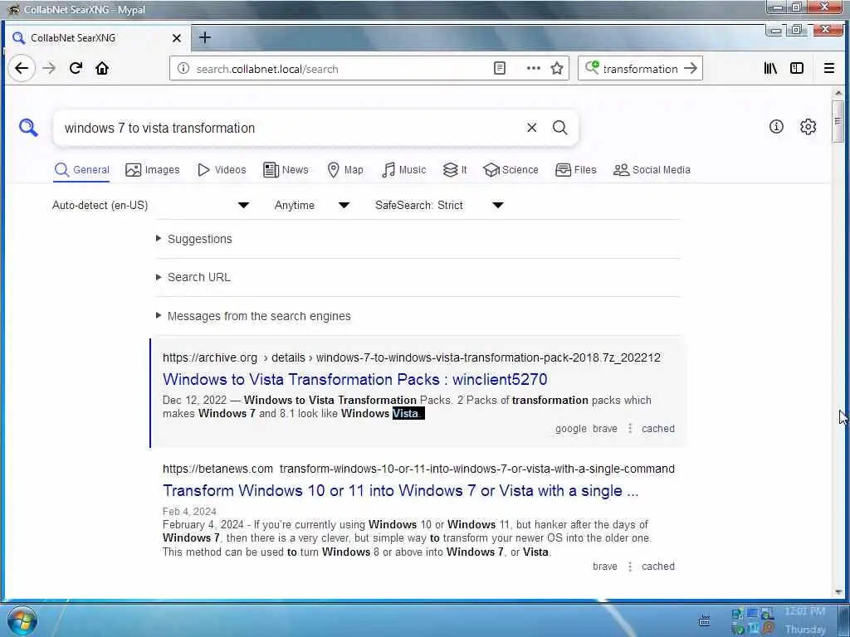Click the transformation browser search box
The height and width of the screenshot is (637, 850).
tap(640, 69)
